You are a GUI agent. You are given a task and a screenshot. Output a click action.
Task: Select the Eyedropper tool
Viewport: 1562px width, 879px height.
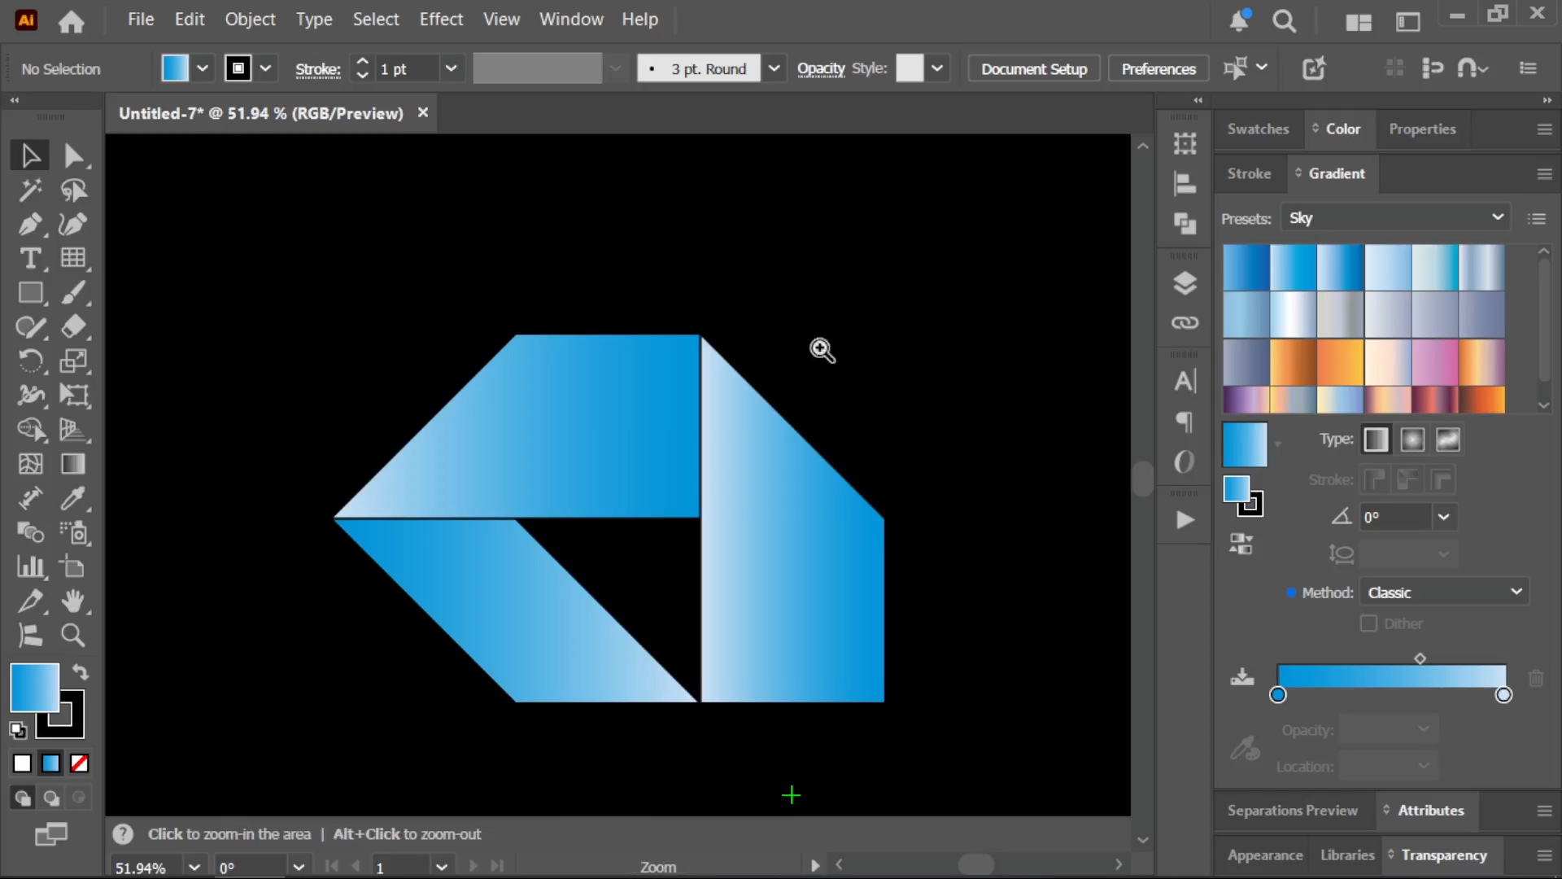click(x=73, y=498)
